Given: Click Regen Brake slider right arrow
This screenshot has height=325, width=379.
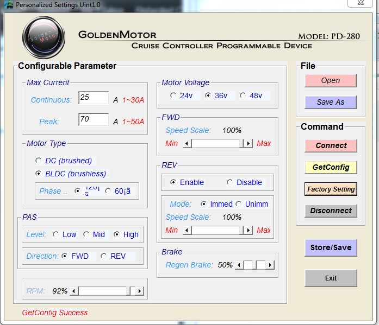Looking at the screenshot, I should tap(270, 265).
